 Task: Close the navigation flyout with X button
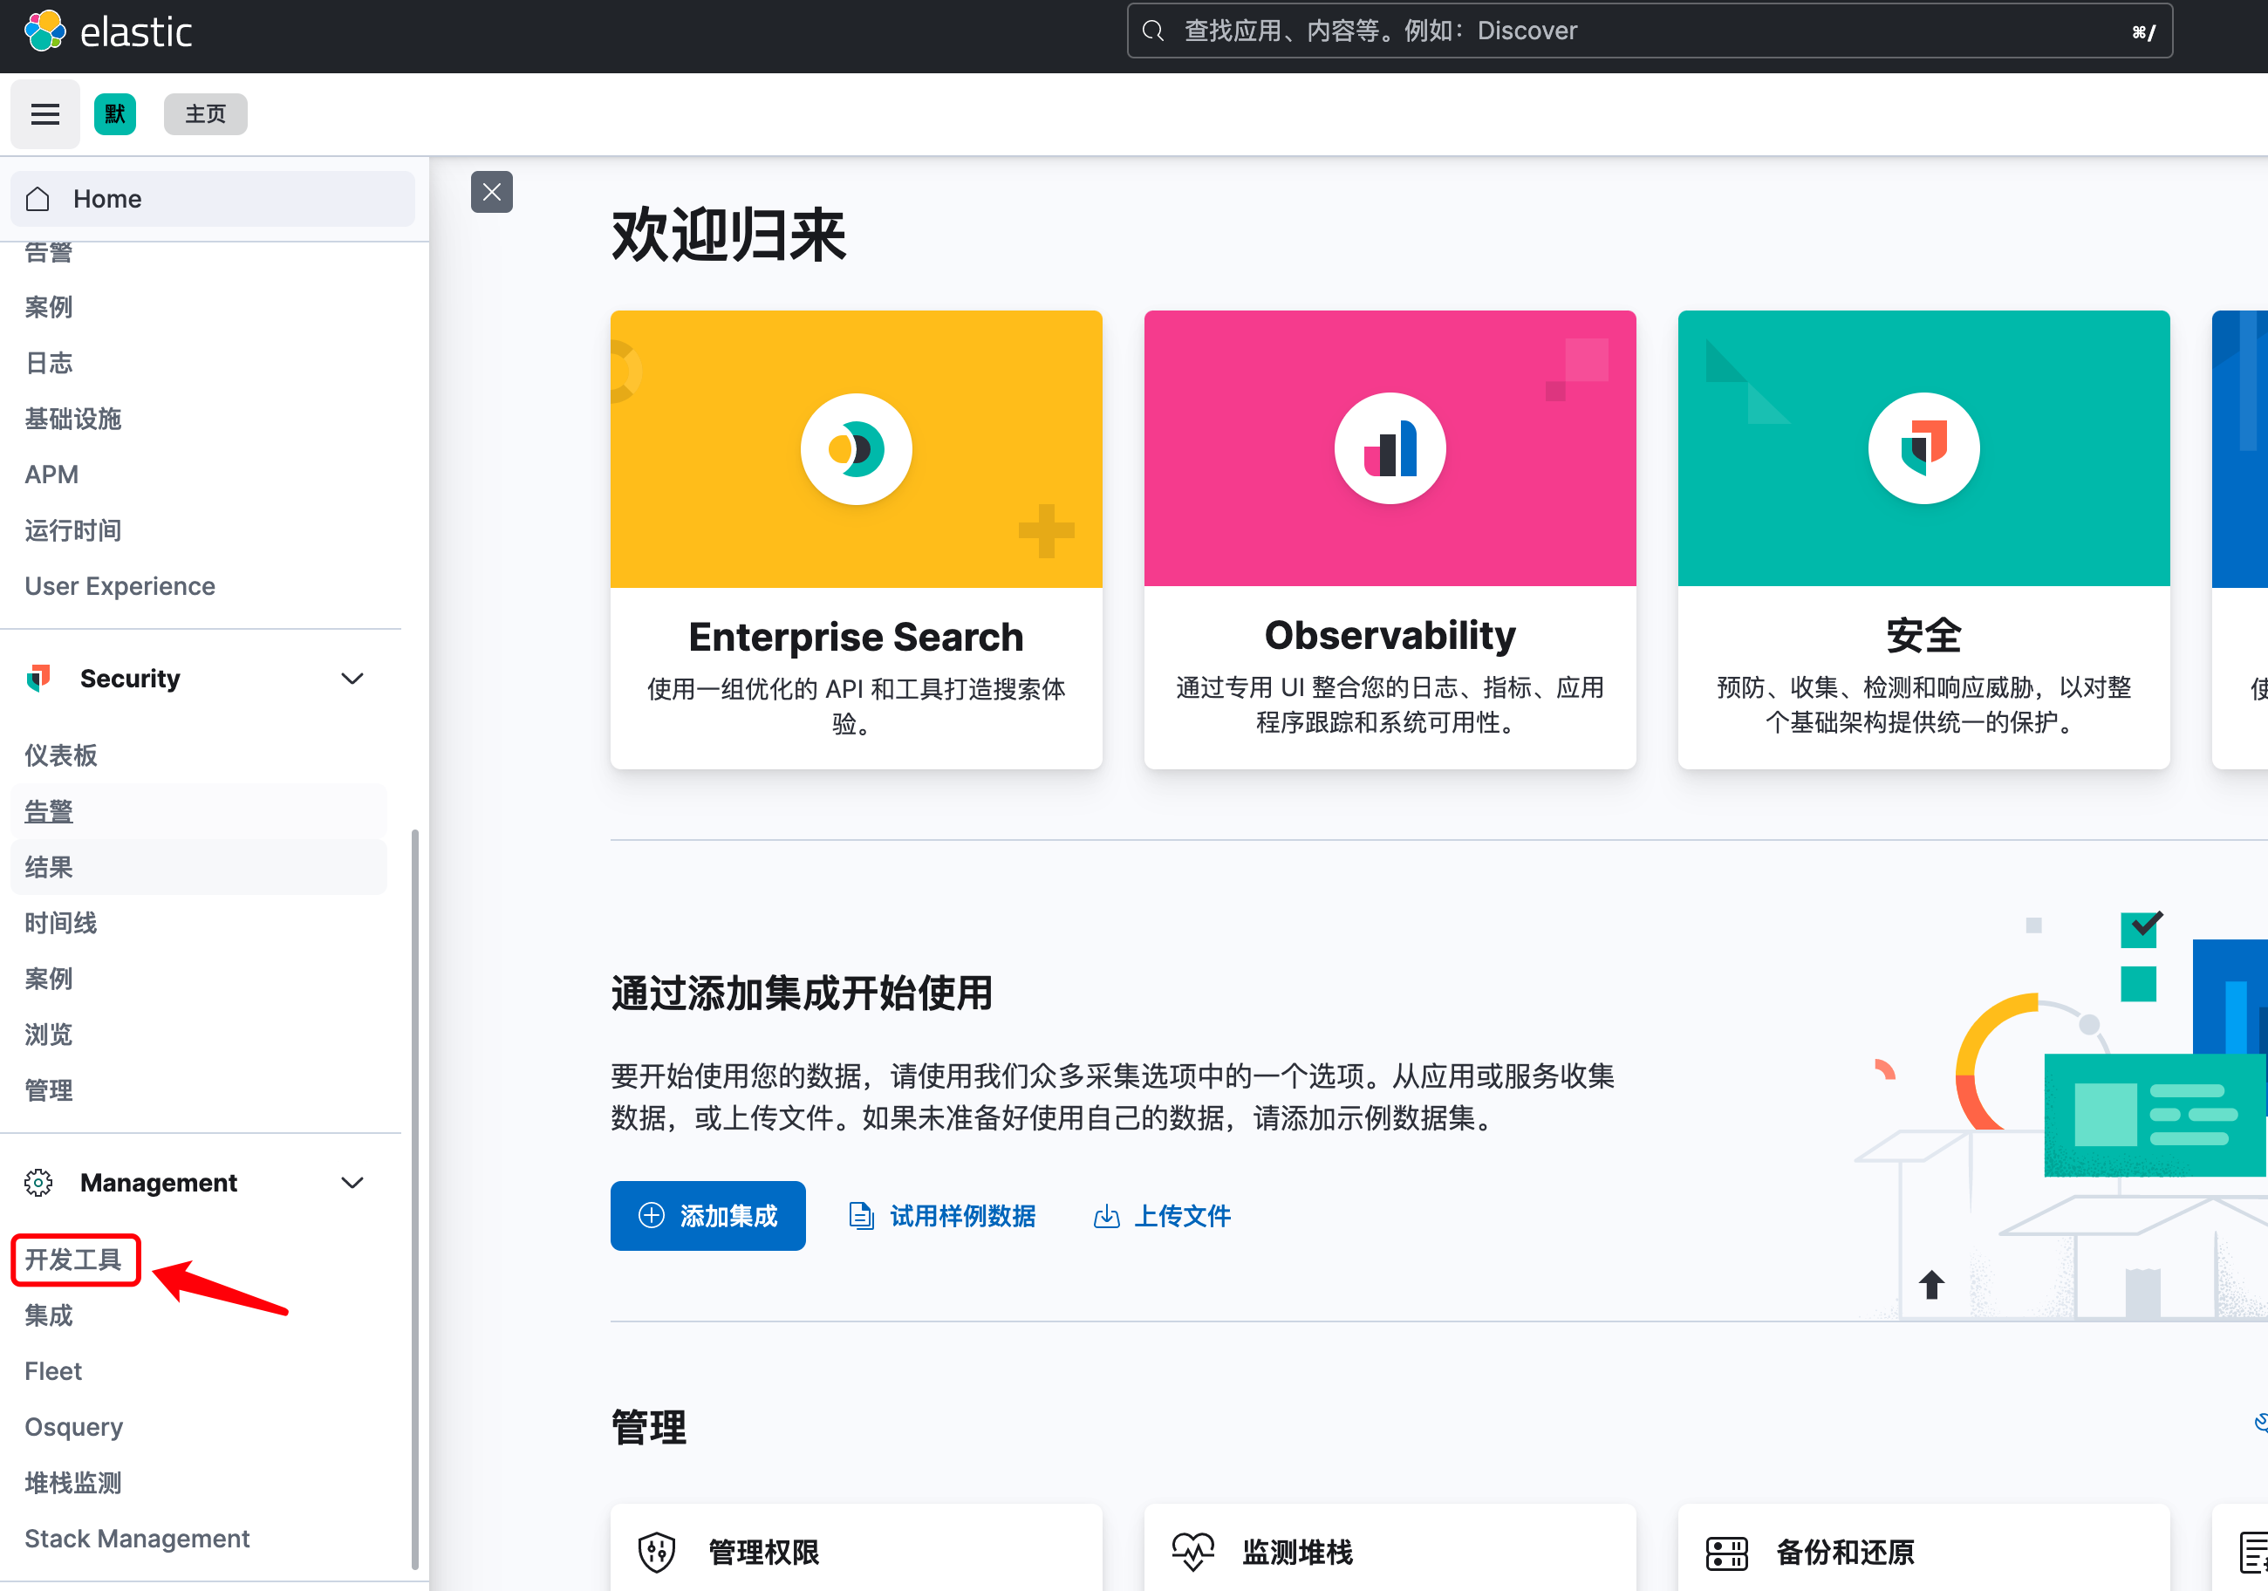coord(491,192)
